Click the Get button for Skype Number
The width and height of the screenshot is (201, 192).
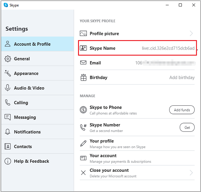point(187,127)
